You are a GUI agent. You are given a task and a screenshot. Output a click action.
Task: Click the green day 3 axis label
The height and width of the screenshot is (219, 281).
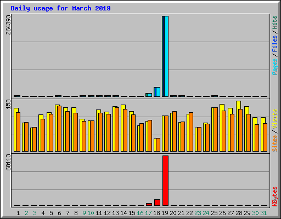pyautogui.click(x=35, y=213)
